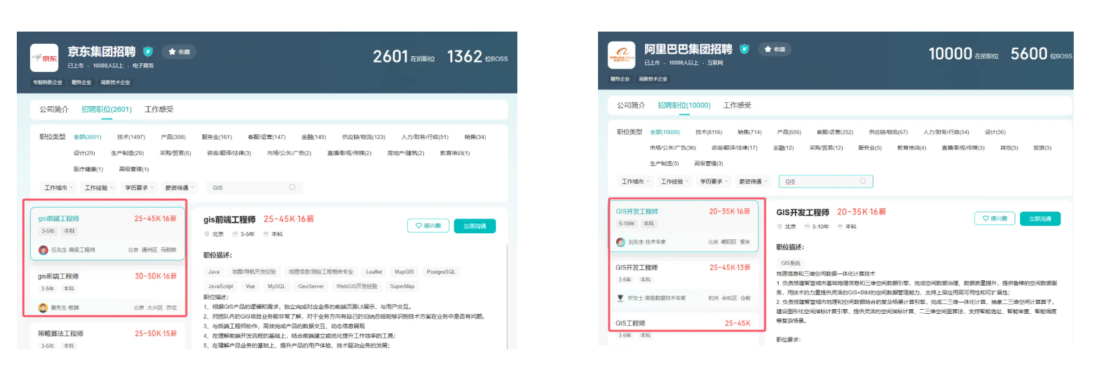Click 北京 location pin icon in GIS开发工程师 detail

click(x=779, y=226)
